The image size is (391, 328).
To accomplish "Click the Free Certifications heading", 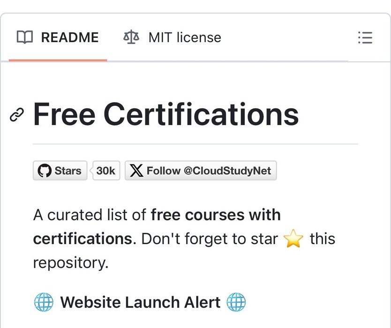I will (166, 114).
